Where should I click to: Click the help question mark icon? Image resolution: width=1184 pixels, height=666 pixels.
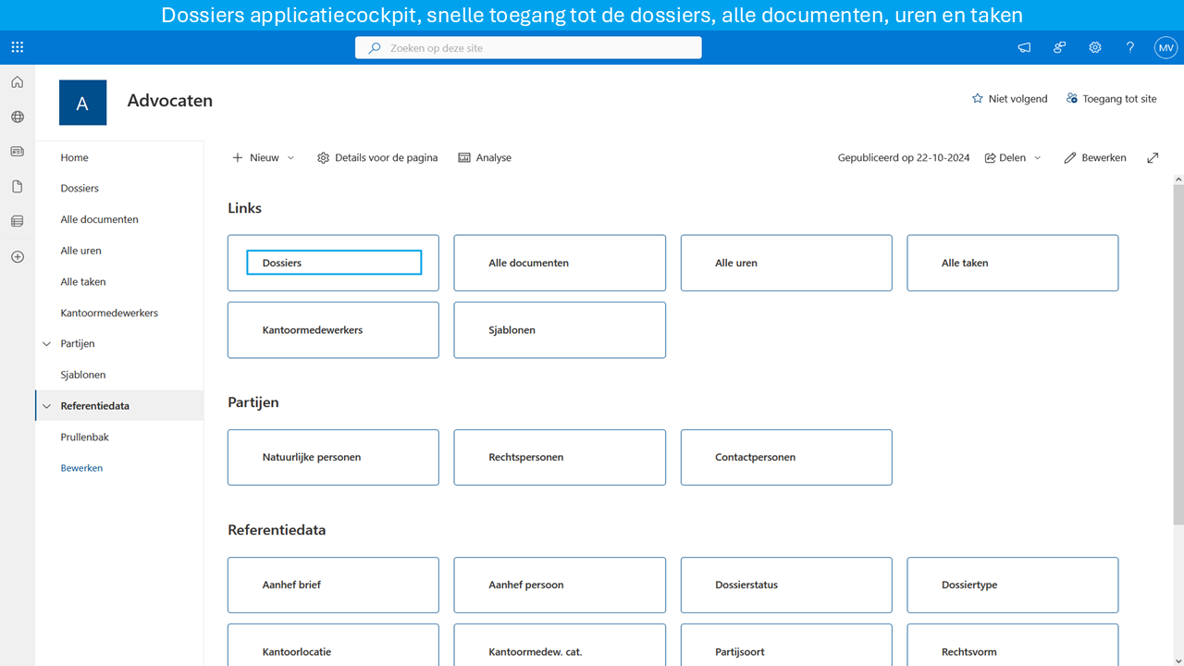1130,48
